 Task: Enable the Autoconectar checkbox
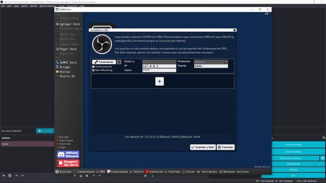[93, 67]
